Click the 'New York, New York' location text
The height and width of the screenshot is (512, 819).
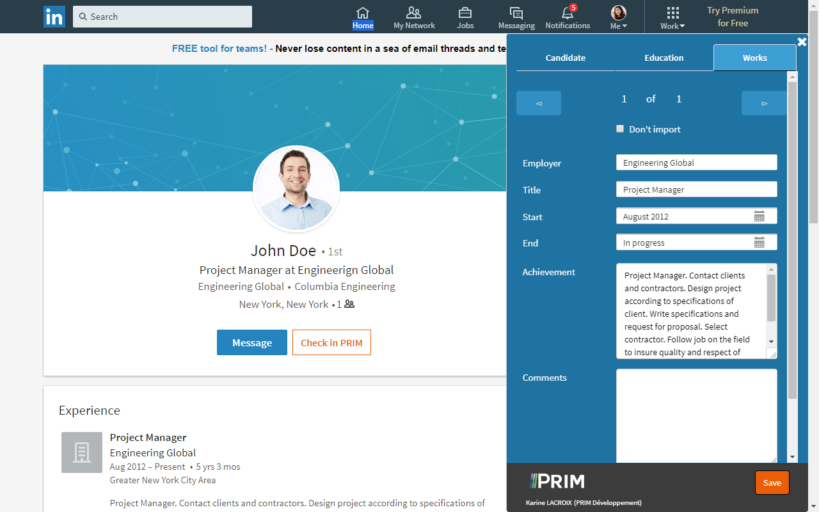[284, 304]
